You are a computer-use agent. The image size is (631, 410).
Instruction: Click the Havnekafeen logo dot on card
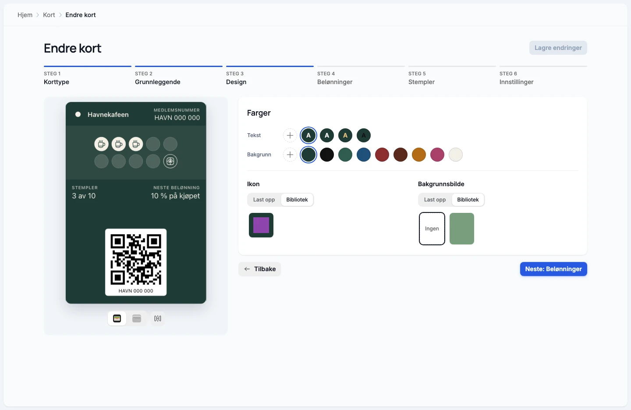click(x=78, y=114)
